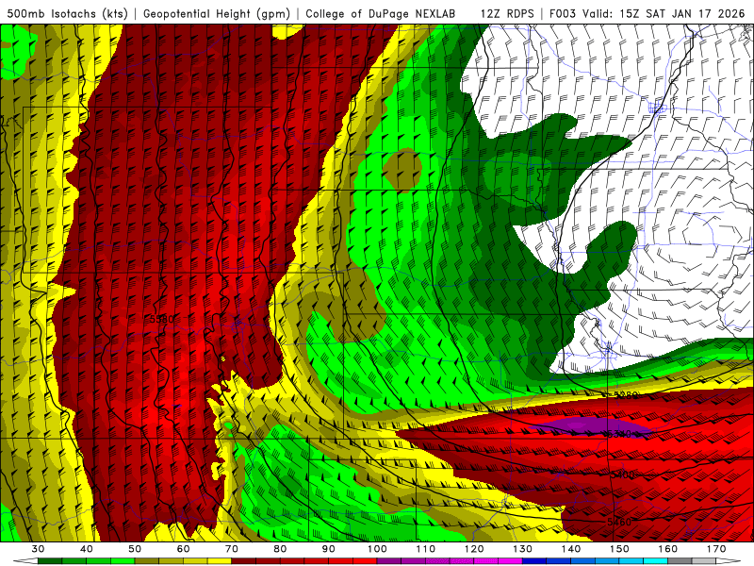Select the bright red swatch just before 100
The width and height of the screenshot is (754, 566).
point(365,560)
